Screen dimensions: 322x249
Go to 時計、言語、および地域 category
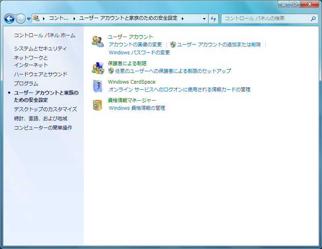pos(41,118)
